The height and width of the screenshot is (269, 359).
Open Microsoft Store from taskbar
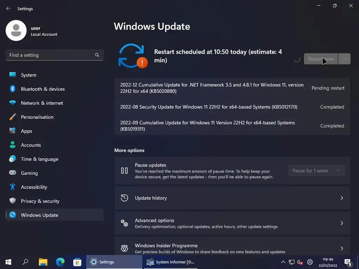click(77, 262)
